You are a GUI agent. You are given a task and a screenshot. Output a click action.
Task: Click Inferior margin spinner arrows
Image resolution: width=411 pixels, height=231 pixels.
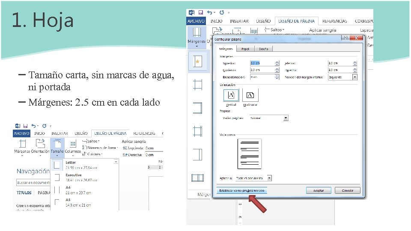coord(355,63)
